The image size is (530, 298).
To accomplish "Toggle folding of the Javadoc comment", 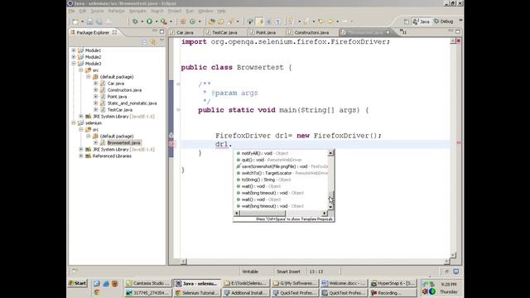I will point(178,84).
